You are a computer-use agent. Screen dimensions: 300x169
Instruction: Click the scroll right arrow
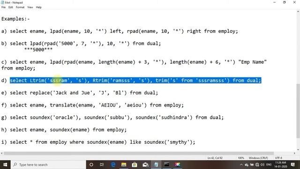pyautogui.click(x=294, y=153)
